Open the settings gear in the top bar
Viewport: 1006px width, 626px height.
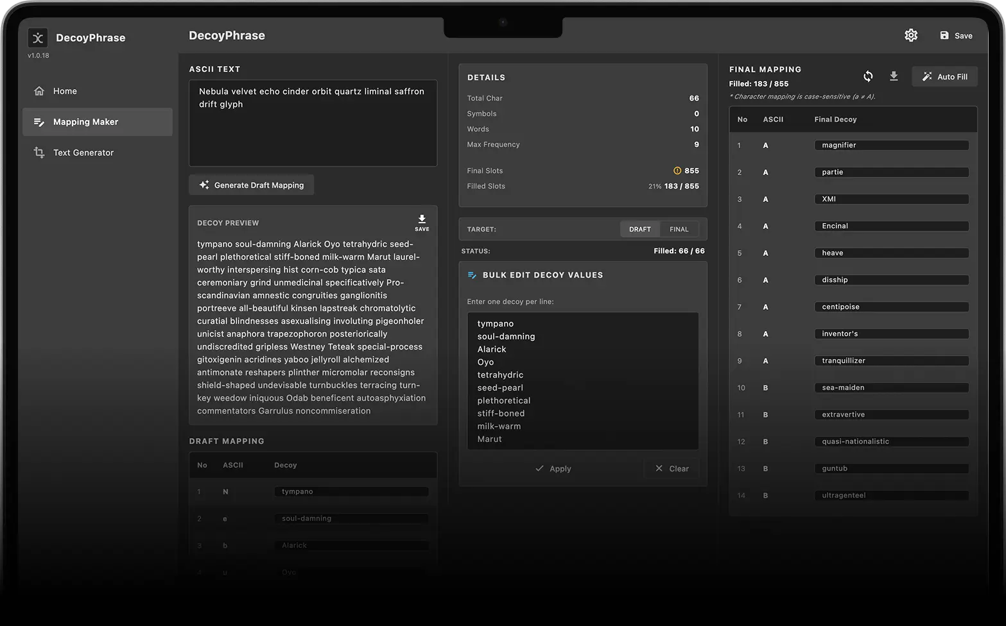click(911, 35)
